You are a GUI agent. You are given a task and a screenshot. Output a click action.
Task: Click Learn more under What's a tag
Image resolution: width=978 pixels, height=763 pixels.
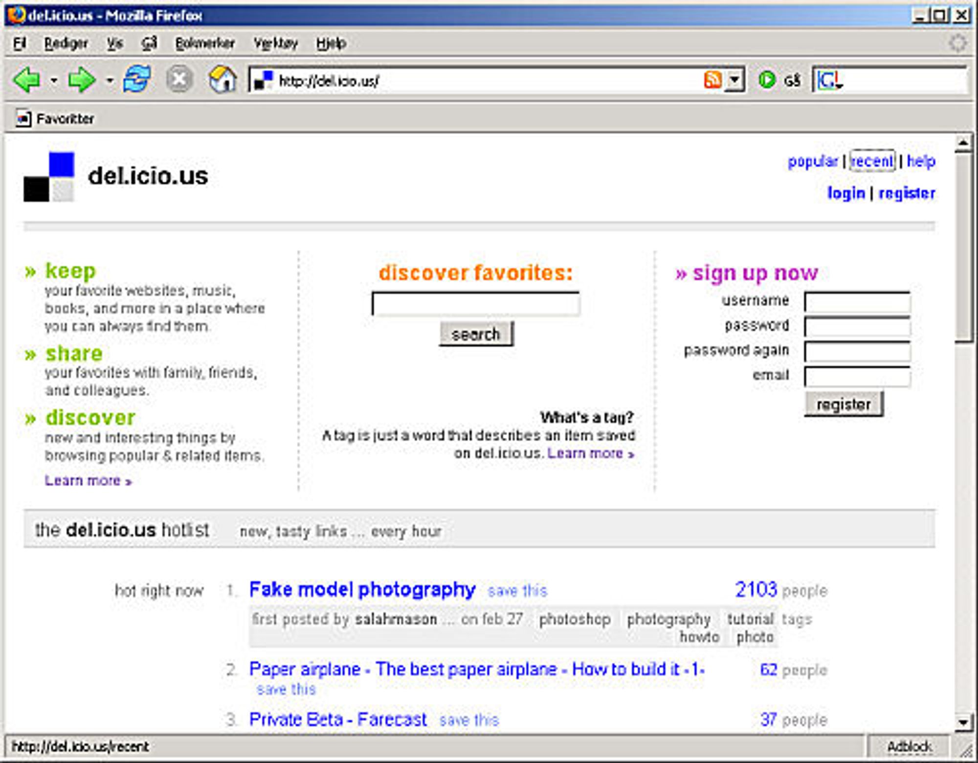pos(591,453)
